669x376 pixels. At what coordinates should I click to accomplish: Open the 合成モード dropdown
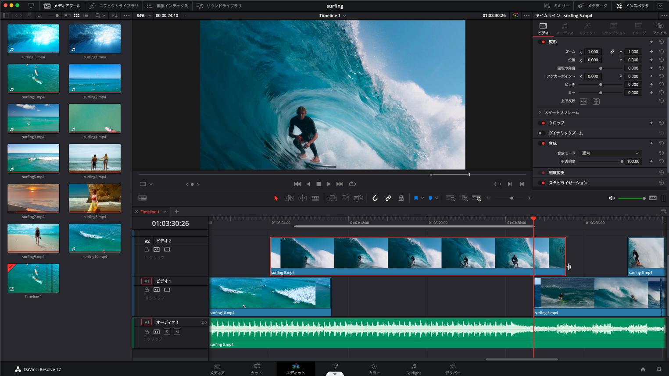[x=610, y=153]
